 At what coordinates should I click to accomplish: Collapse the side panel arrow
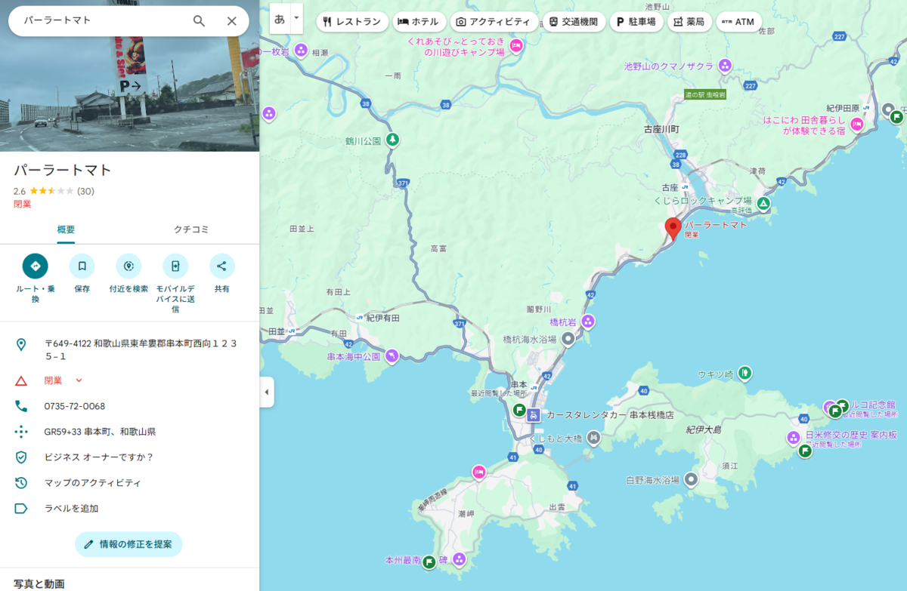pos(267,392)
